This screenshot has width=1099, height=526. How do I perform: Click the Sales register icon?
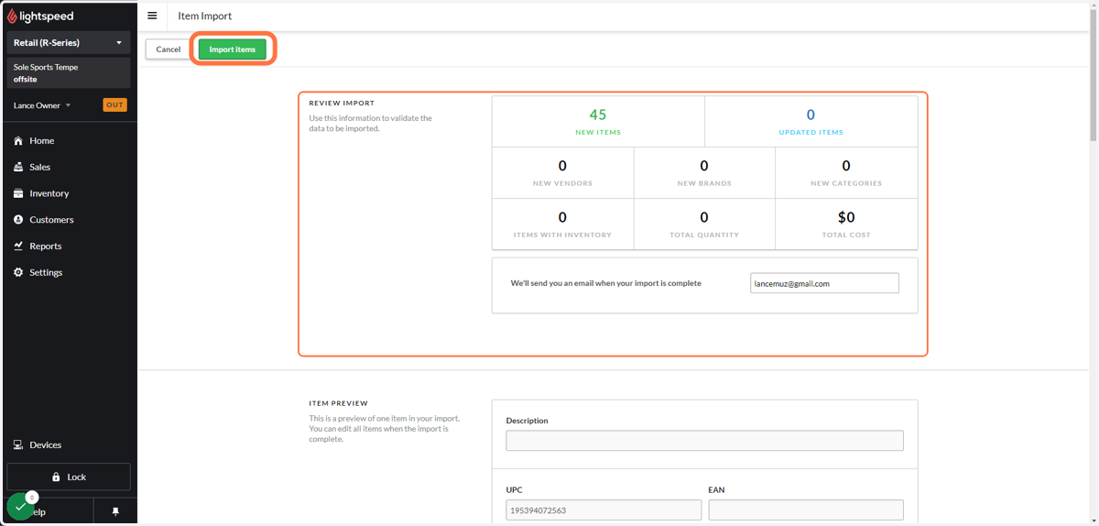tap(18, 167)
